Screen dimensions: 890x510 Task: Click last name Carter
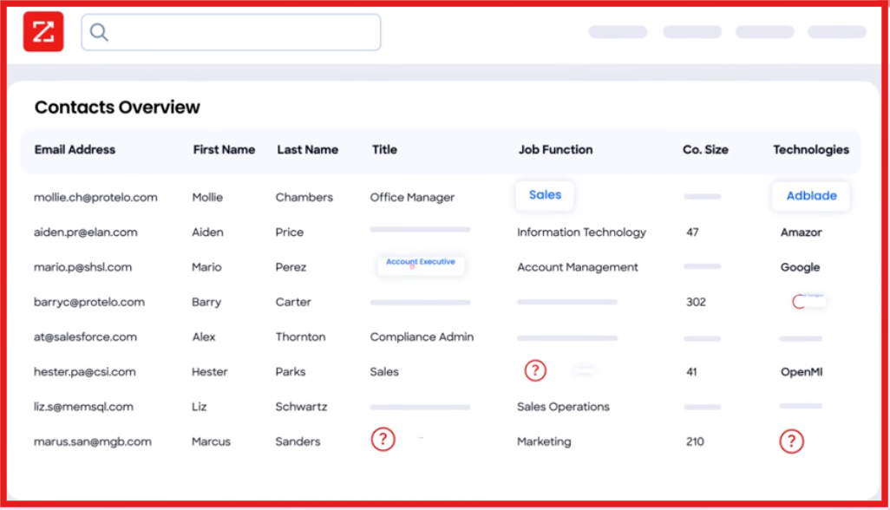[293, 302]
